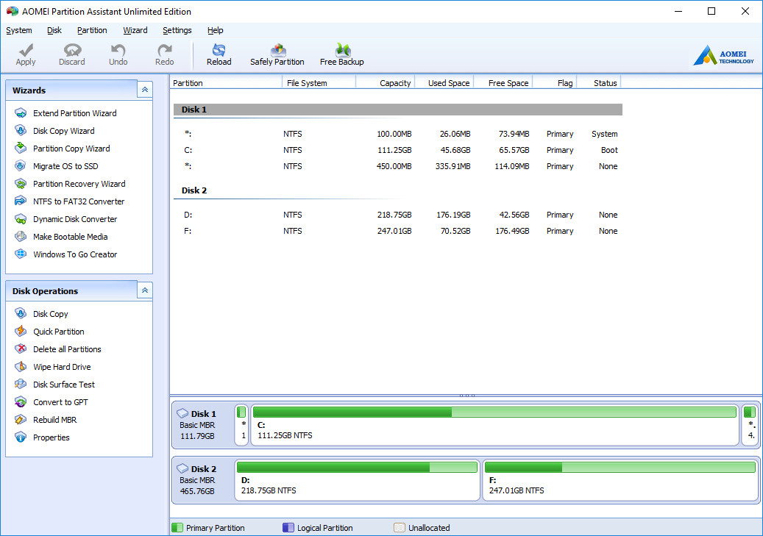Viewport: 763px width, 536px height.
Task: Click the Unallocated legend swatch
Action: tap(400, 528)
